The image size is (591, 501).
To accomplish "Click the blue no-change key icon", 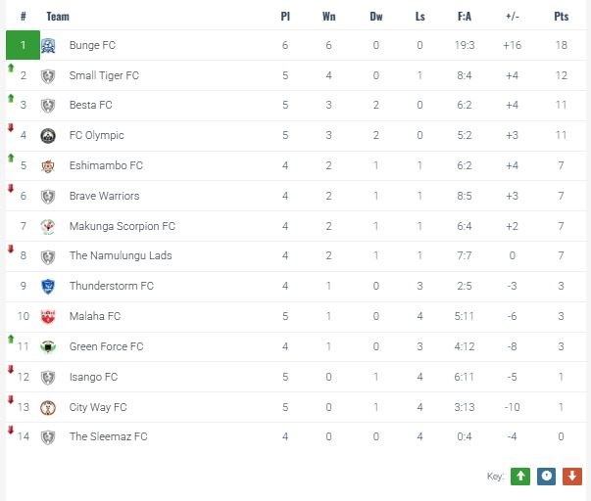I will pos(546,476).
